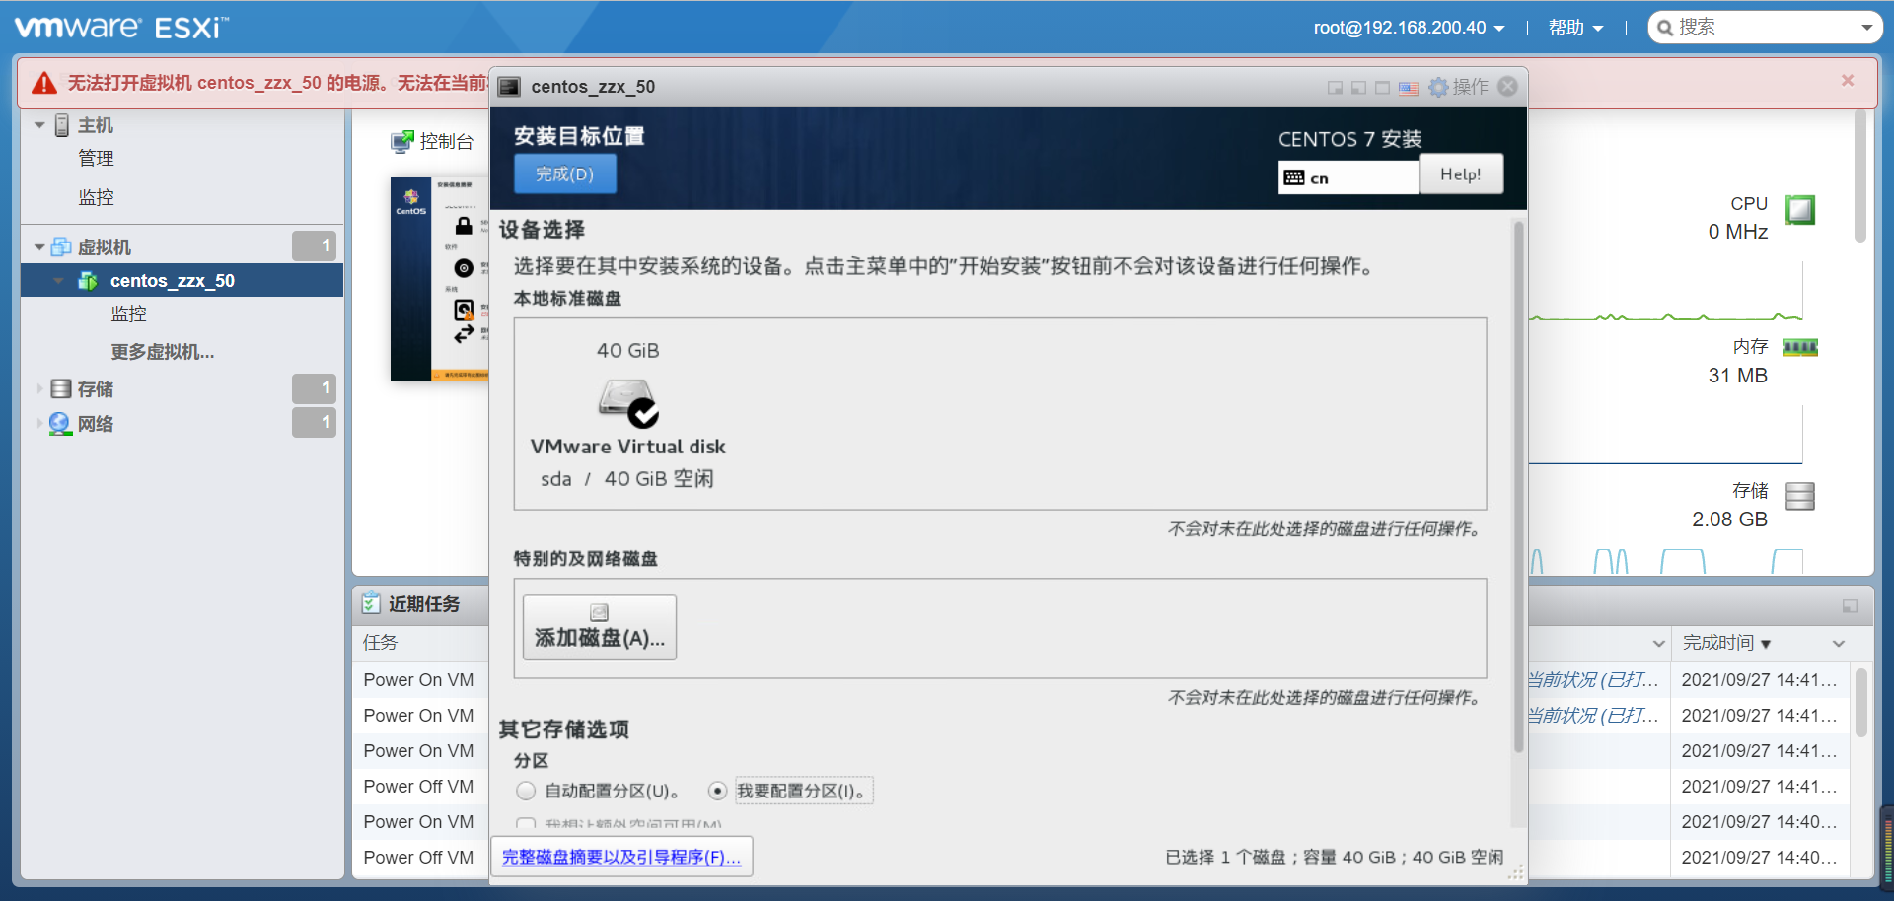Open the root@192.168.200.40 user dropdown
Viewport: 1894px width, 901px height.
[1409, 28]
